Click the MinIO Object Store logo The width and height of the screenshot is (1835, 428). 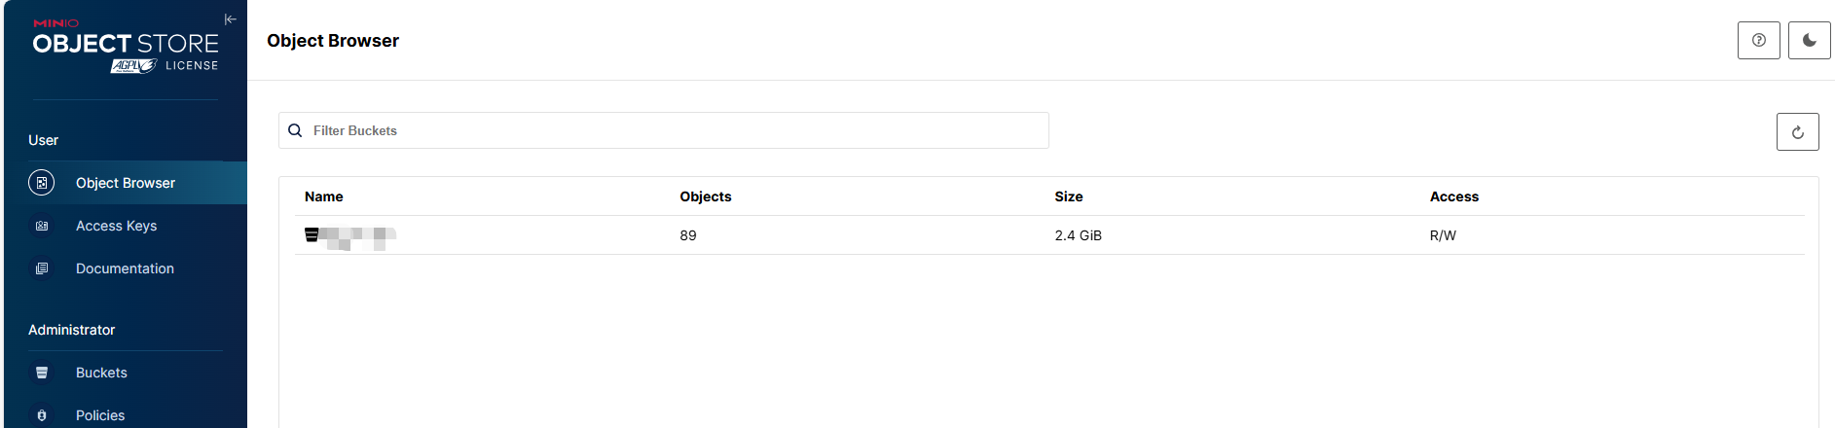point(125,43)
